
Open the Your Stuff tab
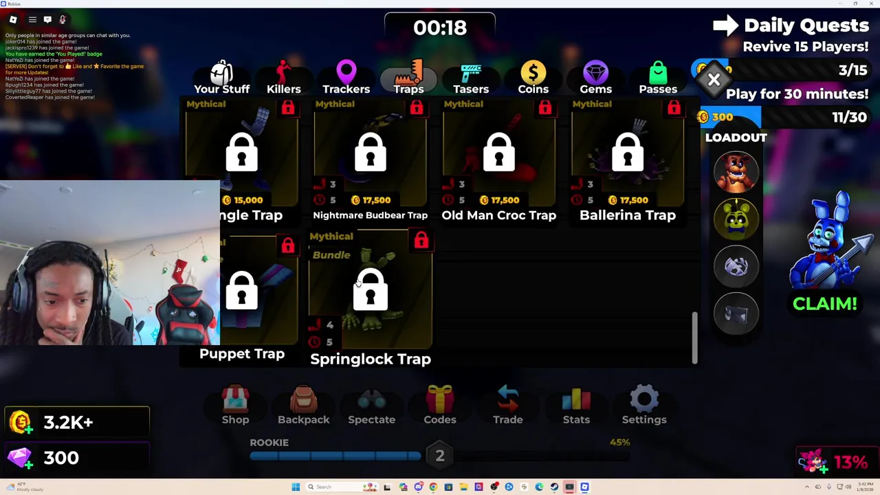coord(221,77)
